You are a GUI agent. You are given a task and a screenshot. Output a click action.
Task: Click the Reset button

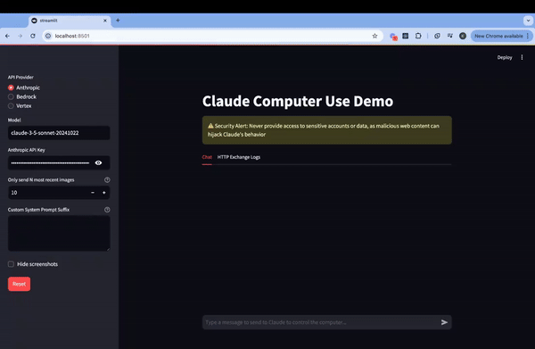coord(19,284)
